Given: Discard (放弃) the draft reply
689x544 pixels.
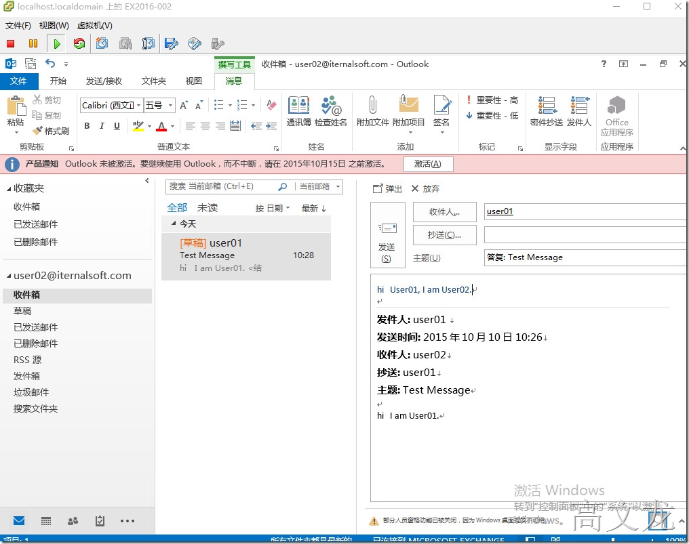Looking at the screenshot, I should 425,189.
